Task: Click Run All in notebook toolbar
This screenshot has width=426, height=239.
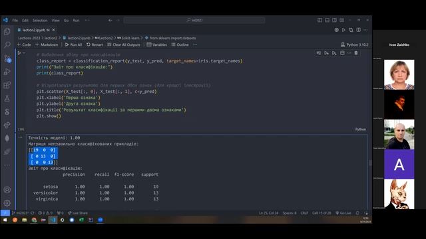Action: [73, 44]
